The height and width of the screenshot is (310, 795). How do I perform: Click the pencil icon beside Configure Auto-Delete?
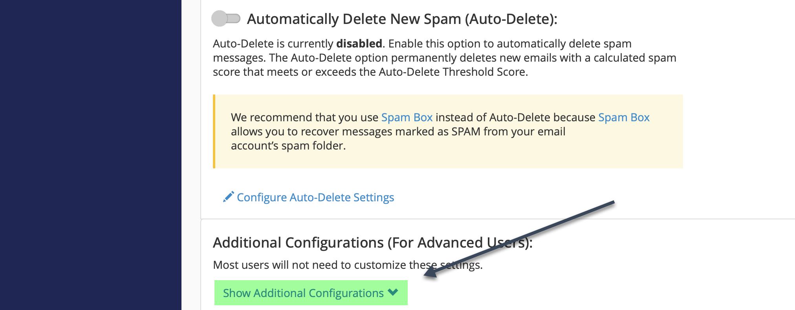(x=229, y=197)
